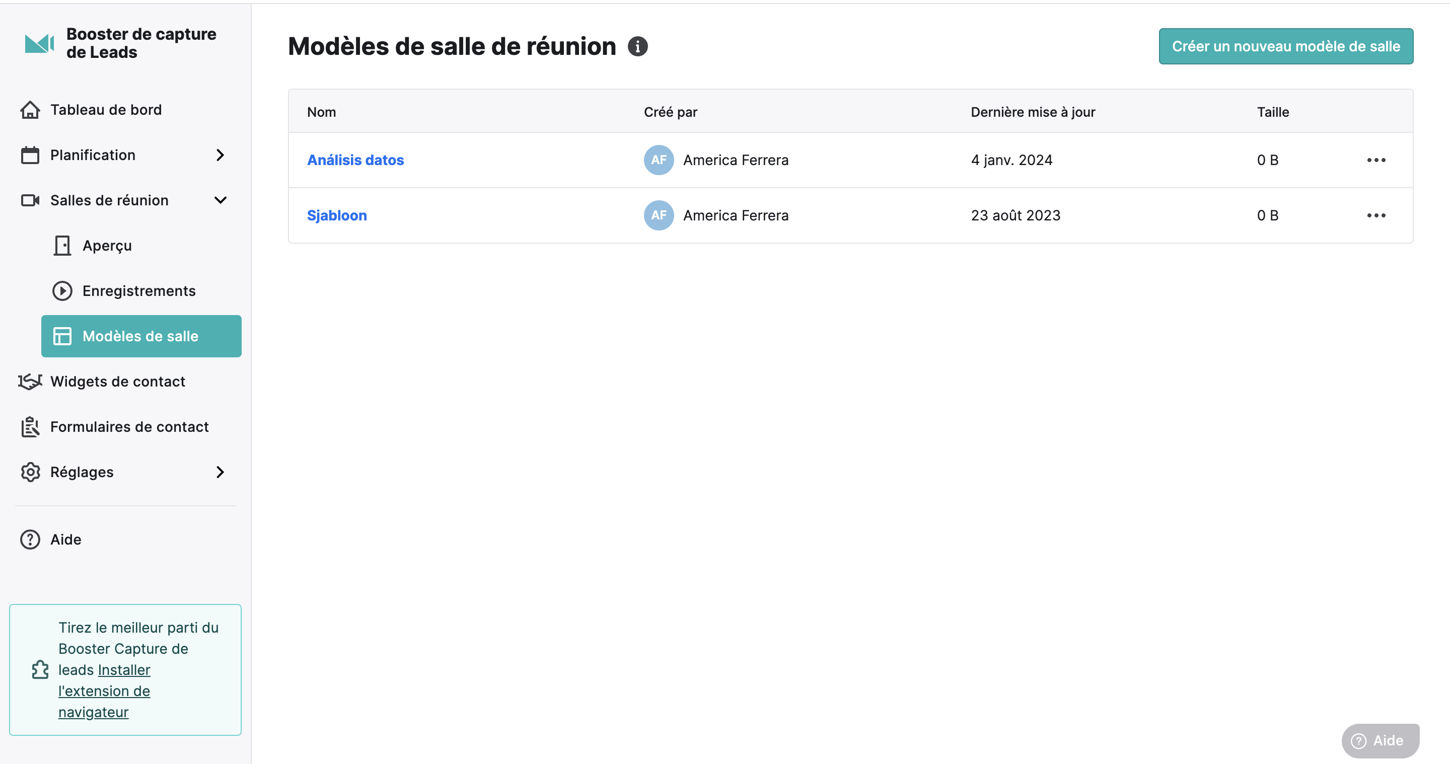
Task: Click the Nom column header
Action: pos(321,112)
